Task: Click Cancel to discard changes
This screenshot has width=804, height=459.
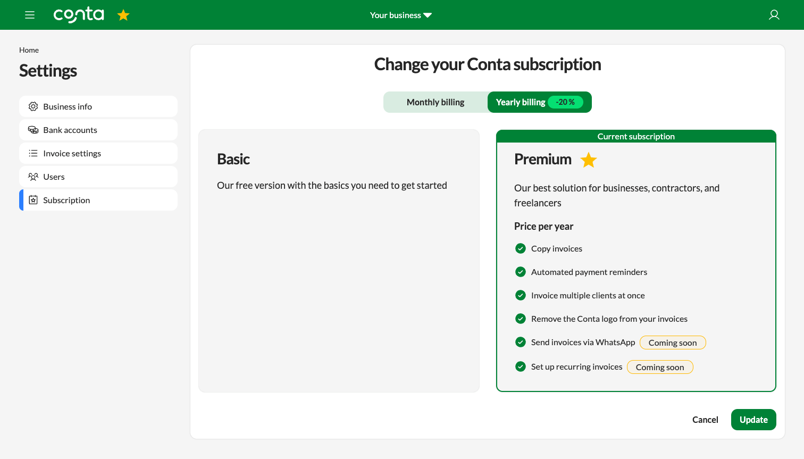Action: click(x=705, y=420)
